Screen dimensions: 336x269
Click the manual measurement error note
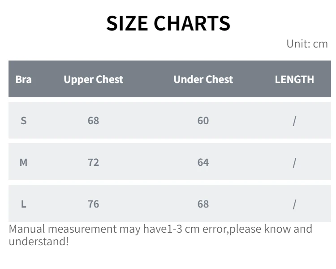click(x=160, y=235)
